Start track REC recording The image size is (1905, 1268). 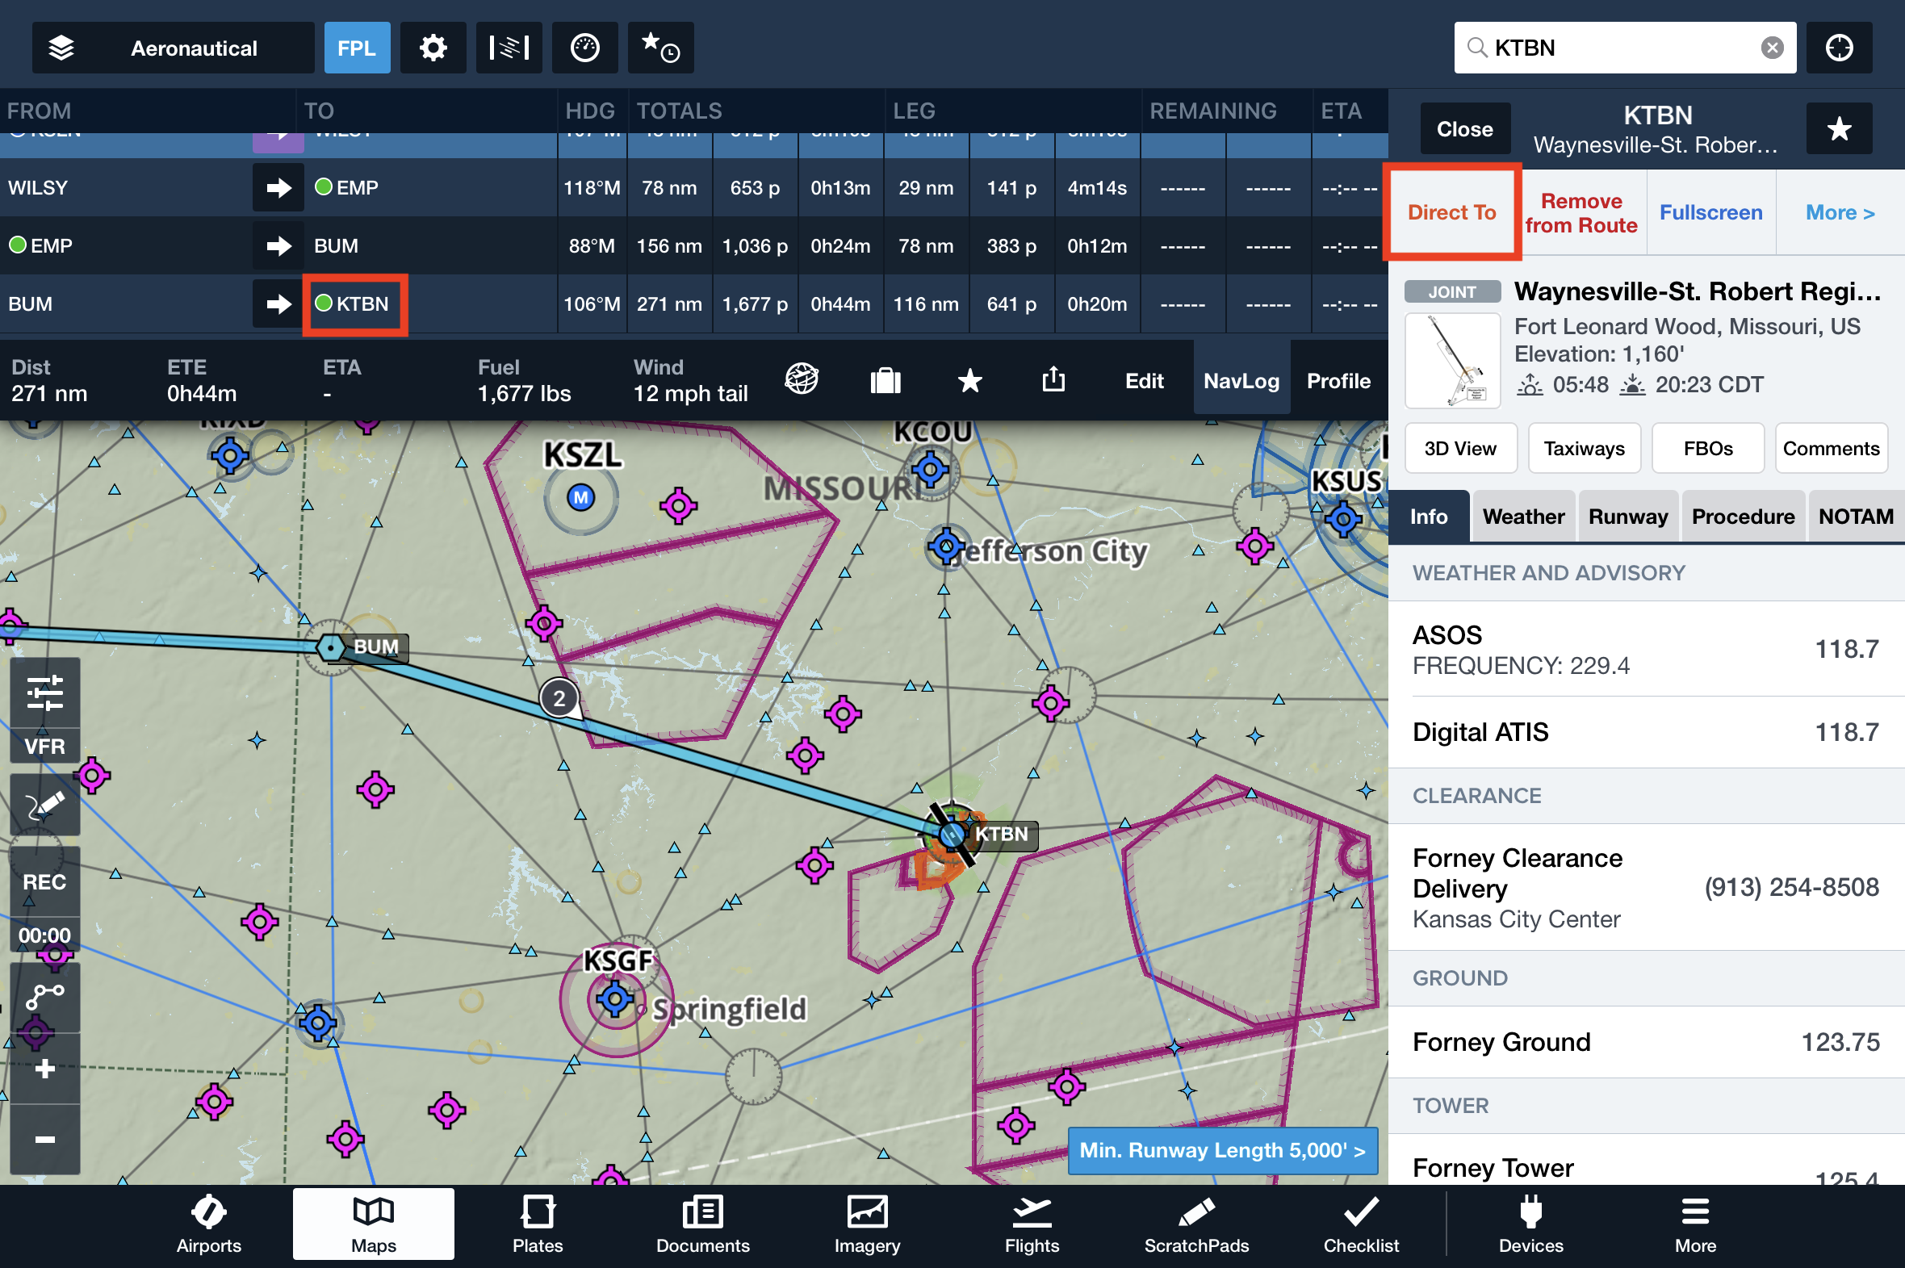(44, 881)
